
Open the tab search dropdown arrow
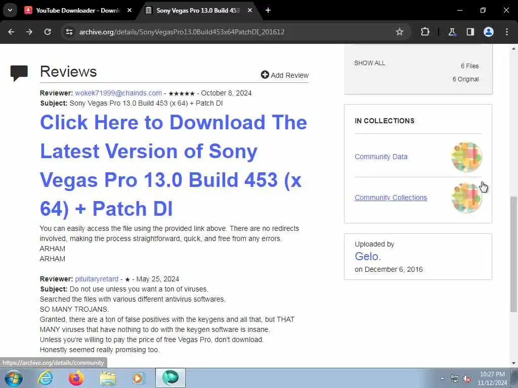(x=10, y=10)
